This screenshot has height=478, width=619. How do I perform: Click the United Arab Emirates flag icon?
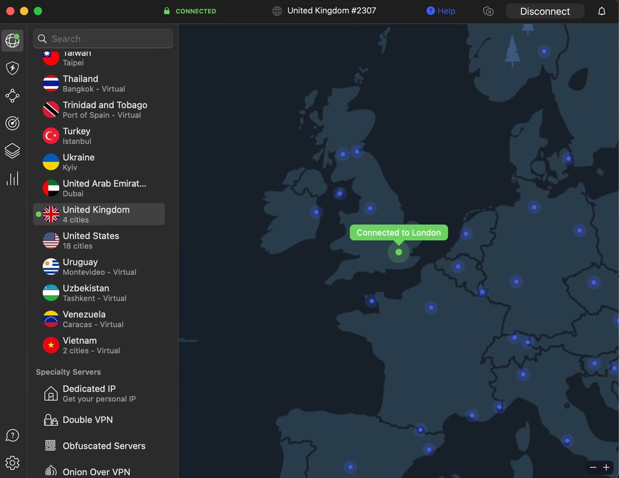51,189
